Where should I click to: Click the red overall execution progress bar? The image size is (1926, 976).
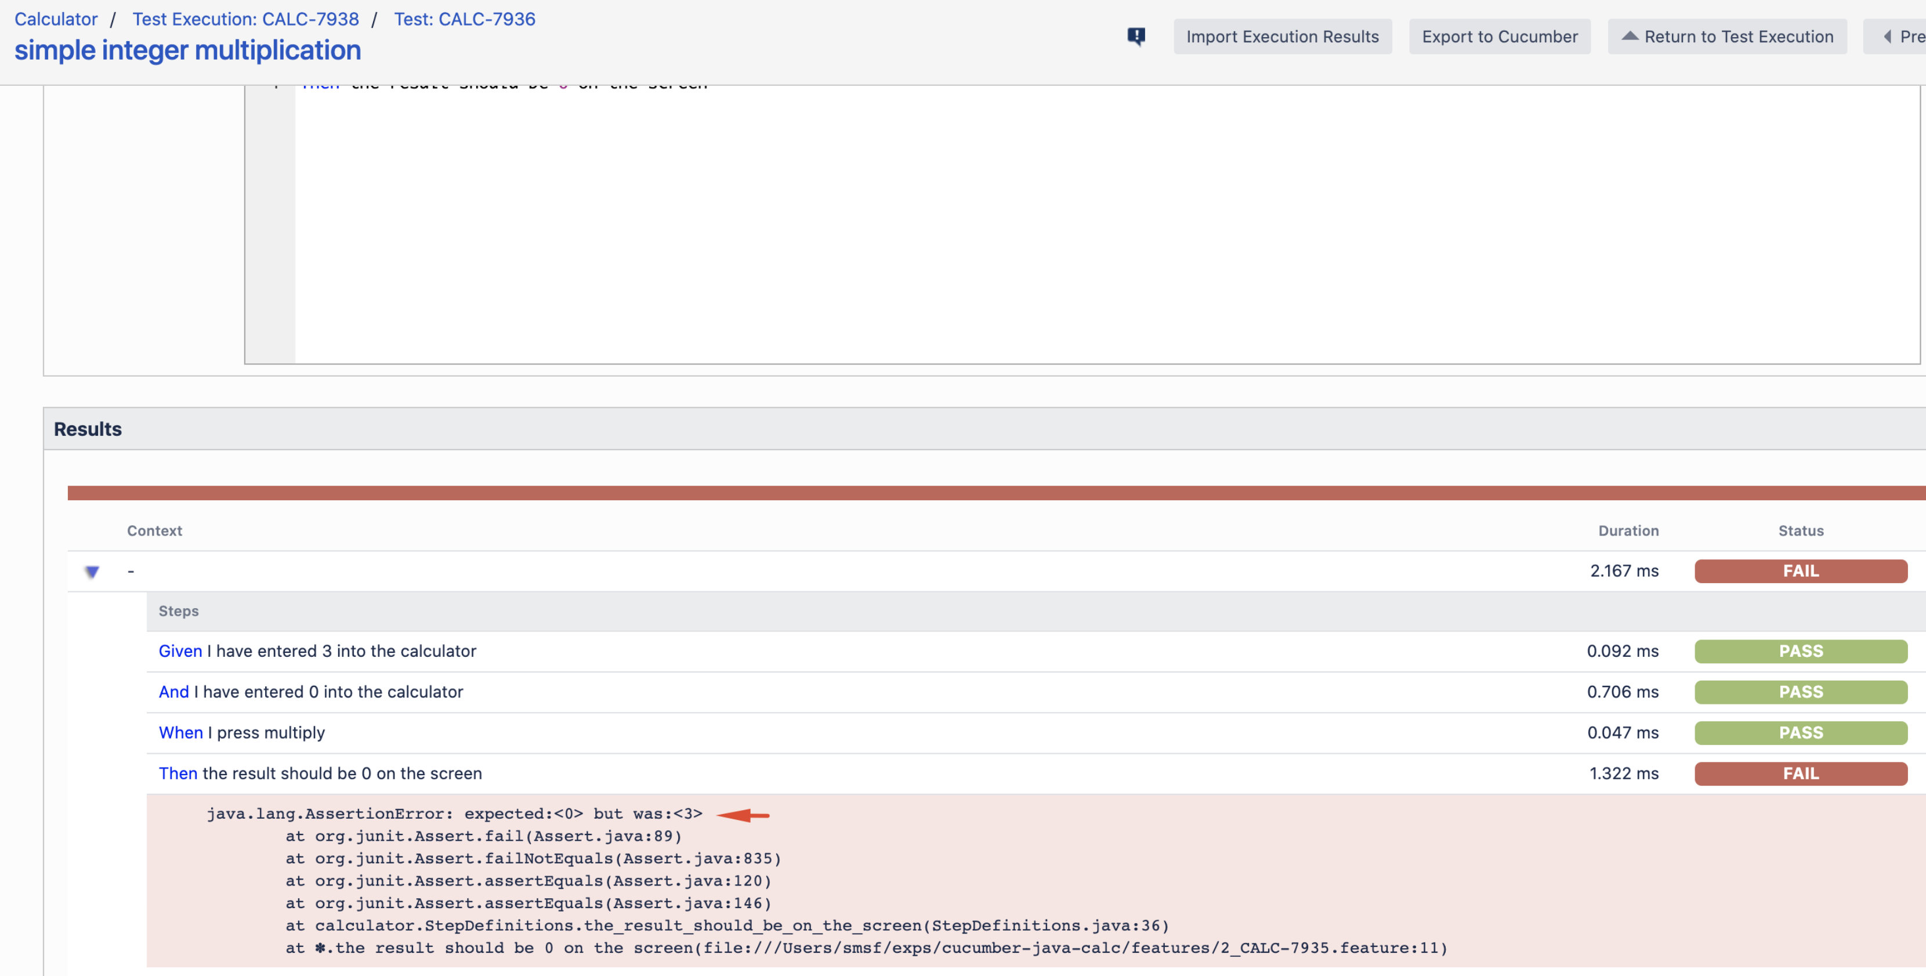pos(996,493)
